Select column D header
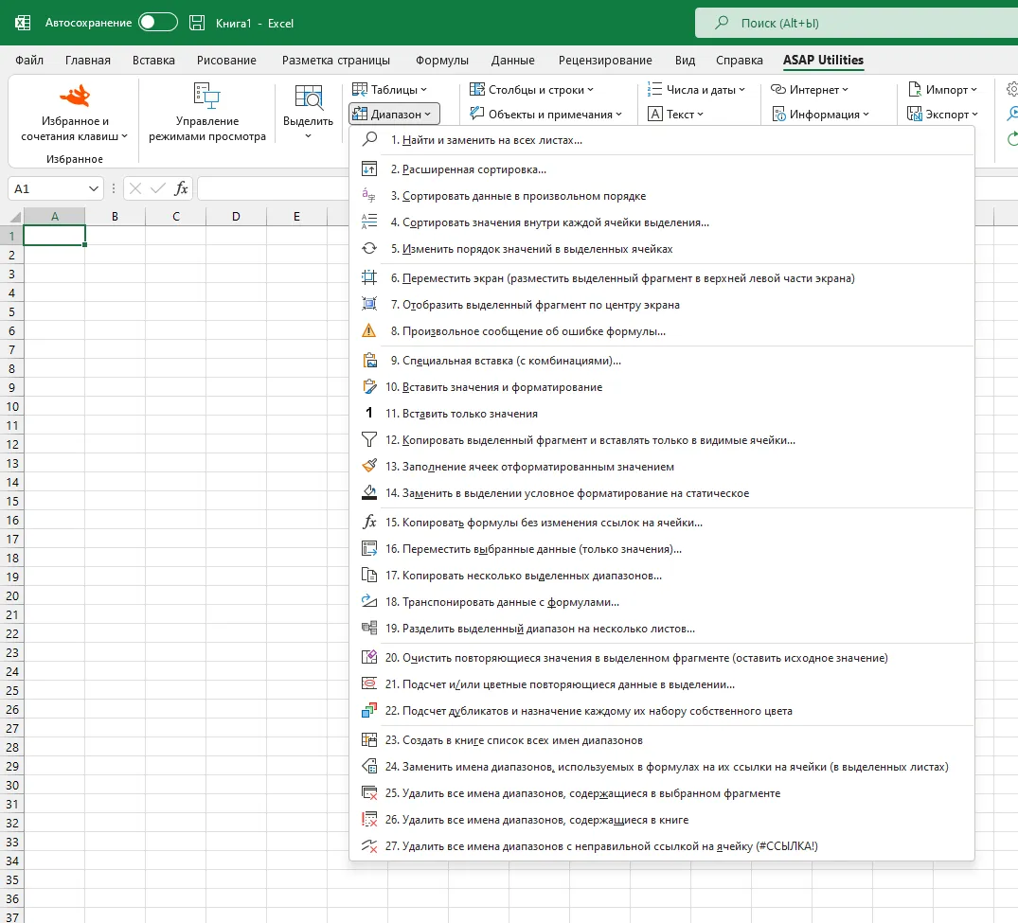Image resolution: width=1018 pixels, height=923 pixels. coord(236,217)
